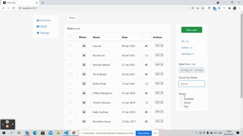Open Microsoft Edge from taskbar
The width and height of the screenshot is (243, 136).
click(35, 133)
